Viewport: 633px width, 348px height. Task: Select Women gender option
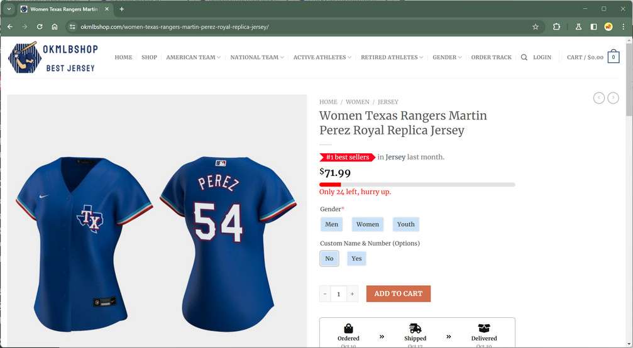coord(368,224)
